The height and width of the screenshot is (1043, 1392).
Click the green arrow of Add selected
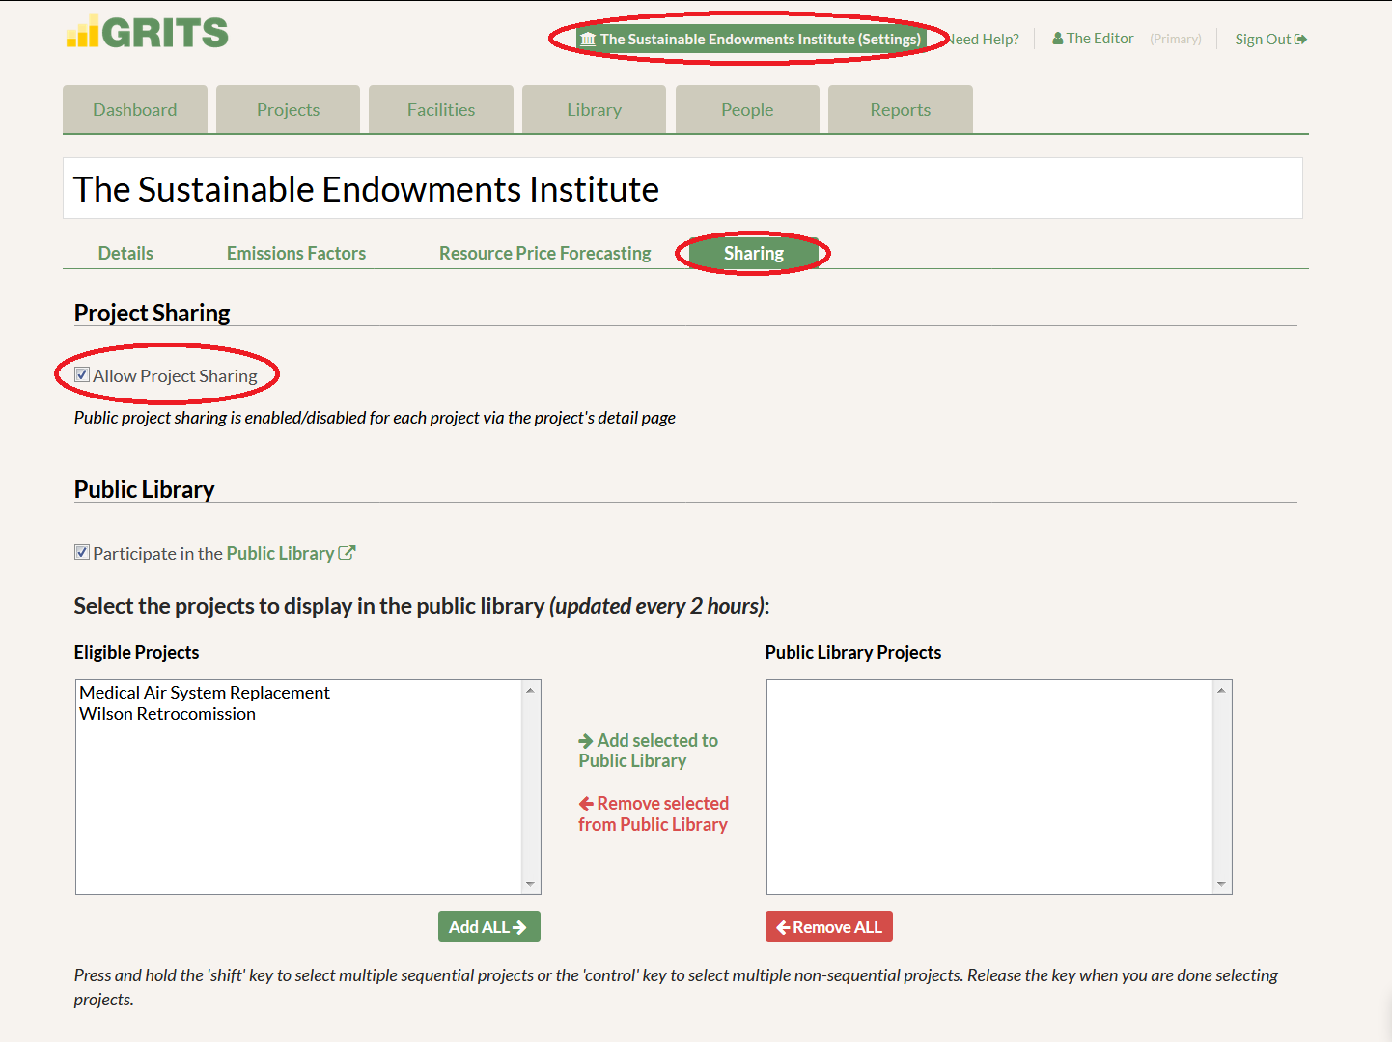tap(586, 741)
